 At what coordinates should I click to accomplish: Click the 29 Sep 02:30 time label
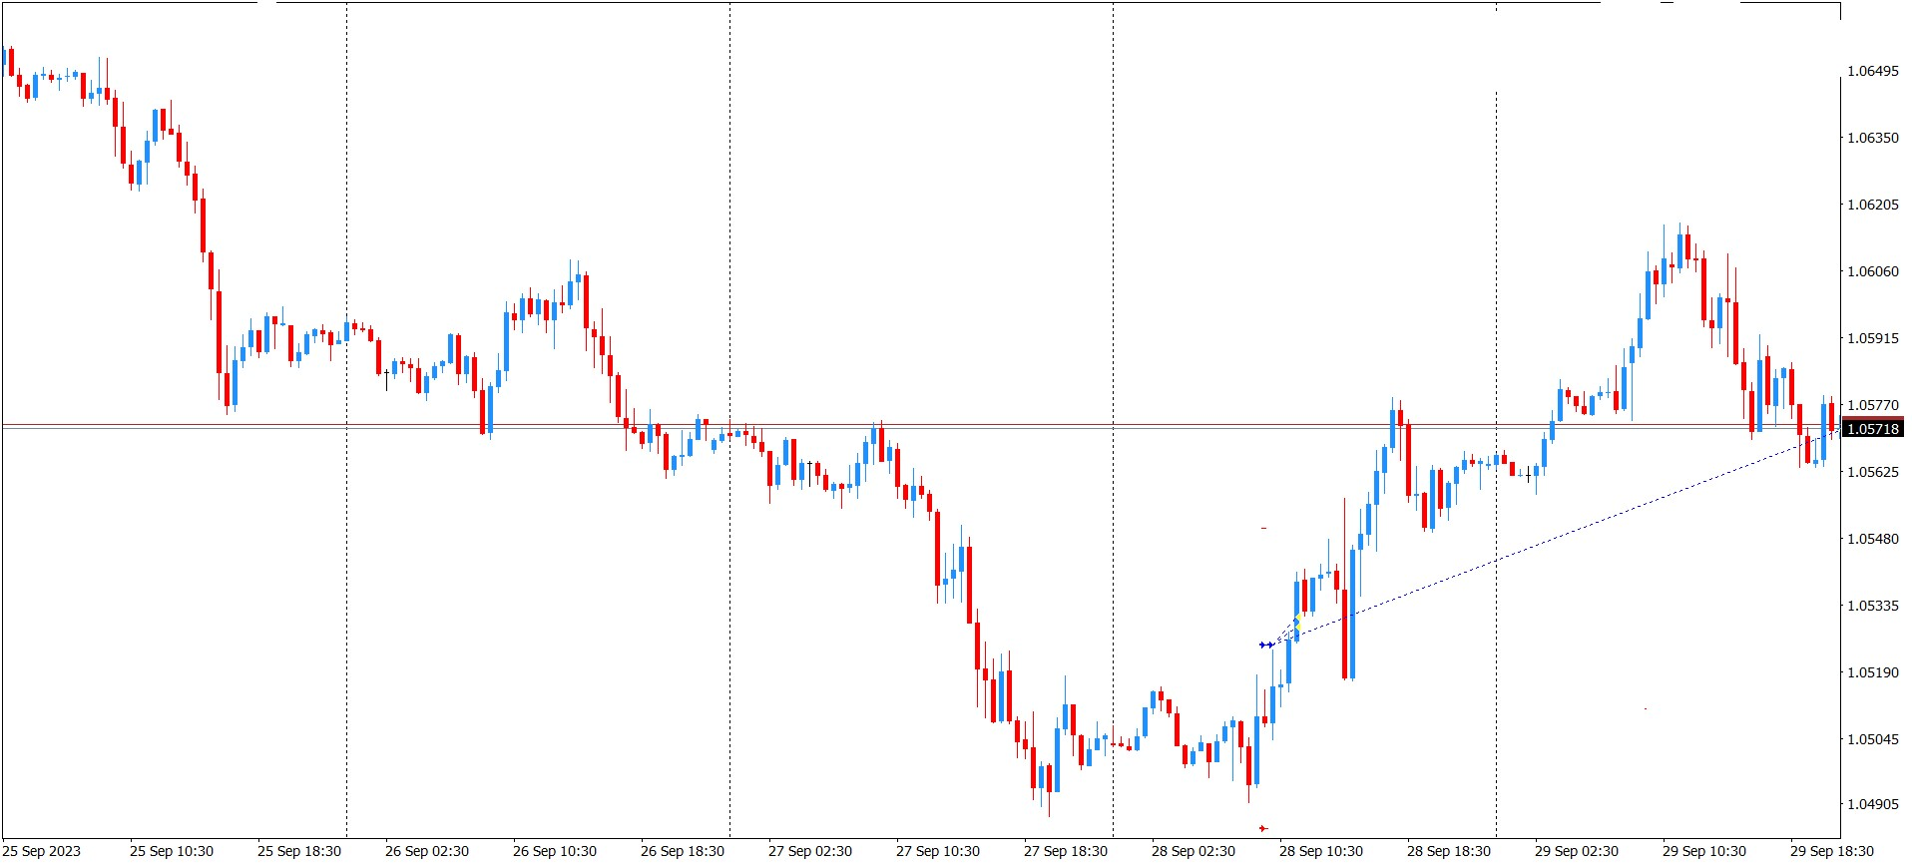[1577, 851]
